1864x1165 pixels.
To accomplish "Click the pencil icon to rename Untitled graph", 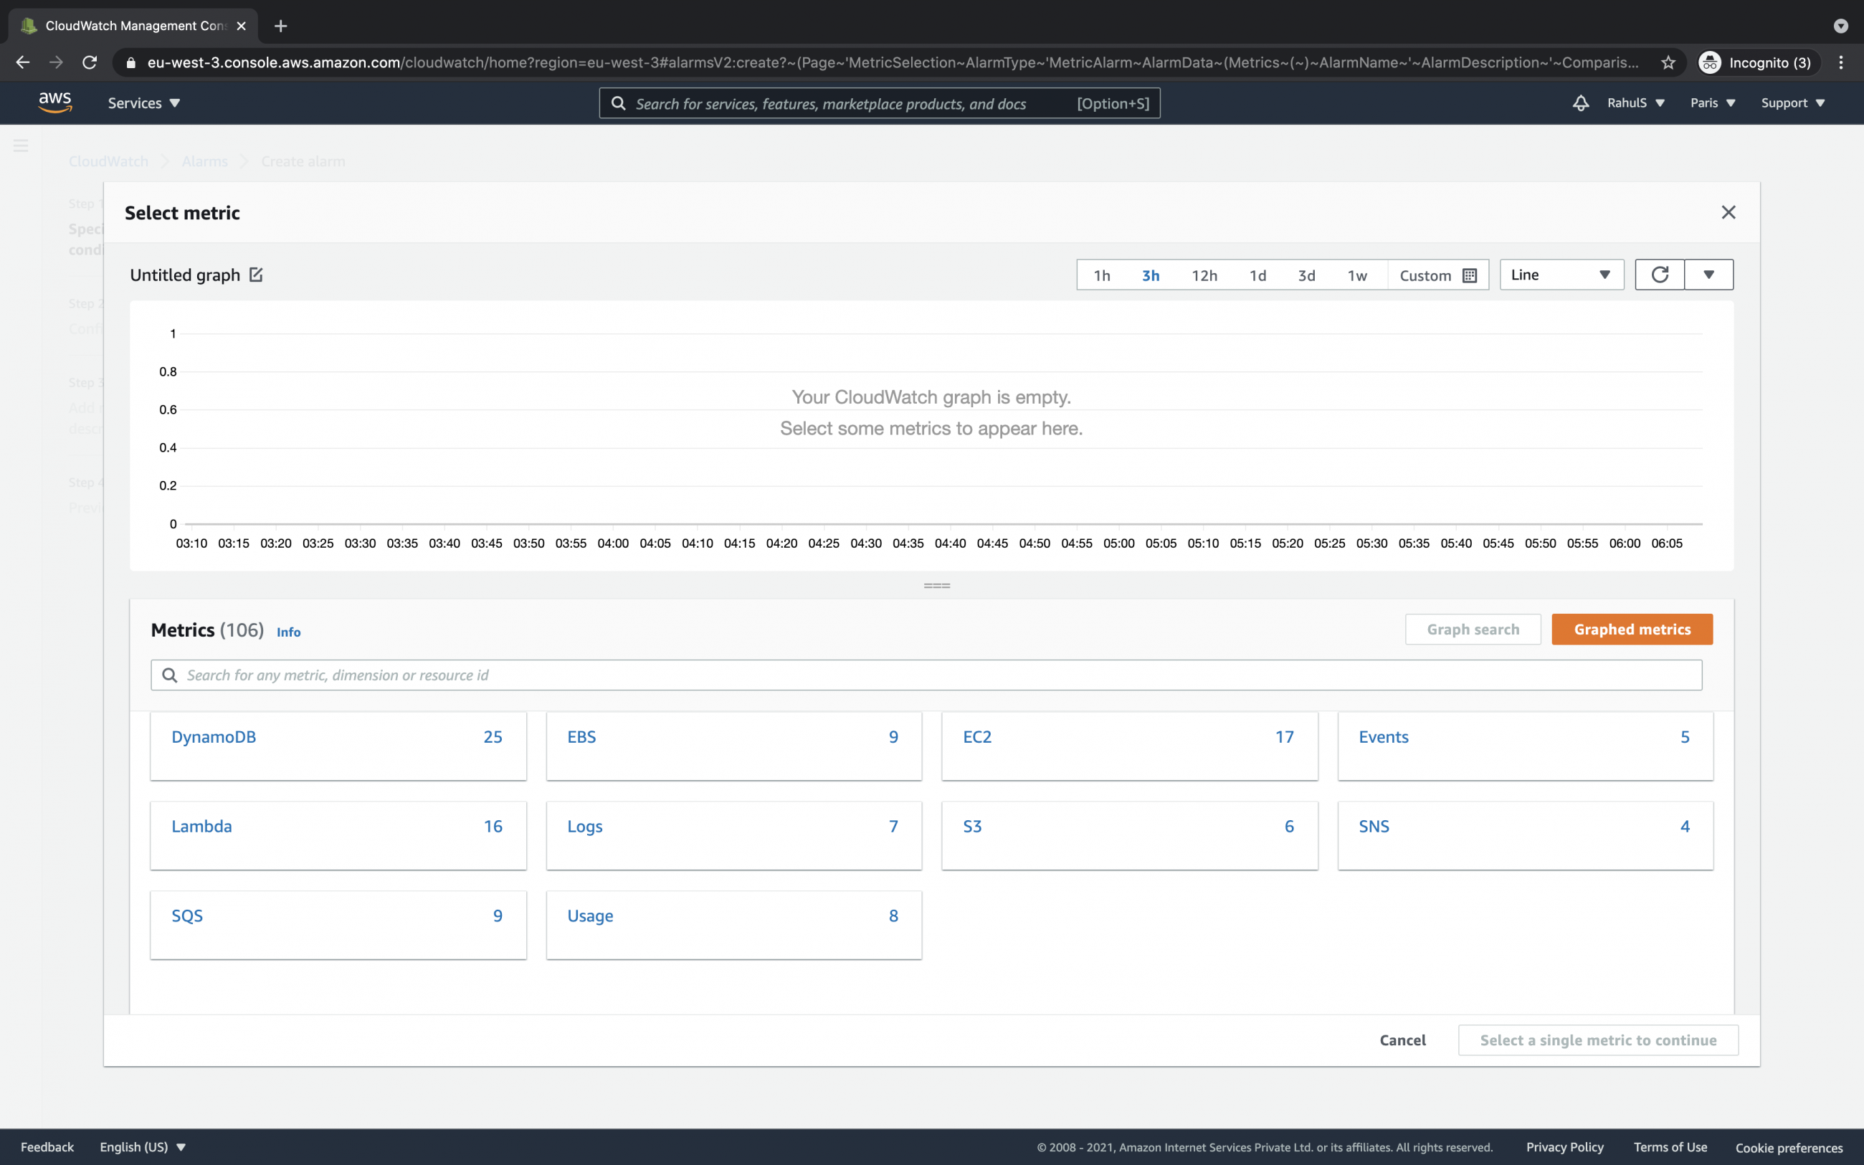I will (255, 275).
